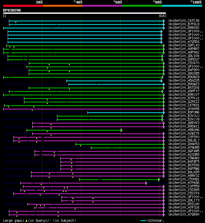Select subject label UniRef100_Q8L934

click(x=184, y=56)
